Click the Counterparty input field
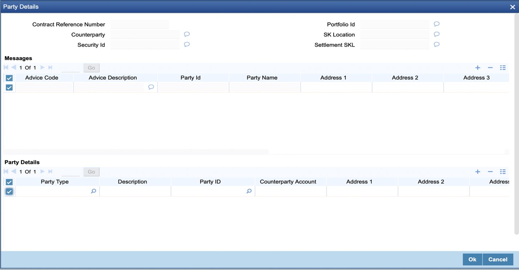Image resolution: width=519 pixels, height=270 pixels. pos(145,34)
